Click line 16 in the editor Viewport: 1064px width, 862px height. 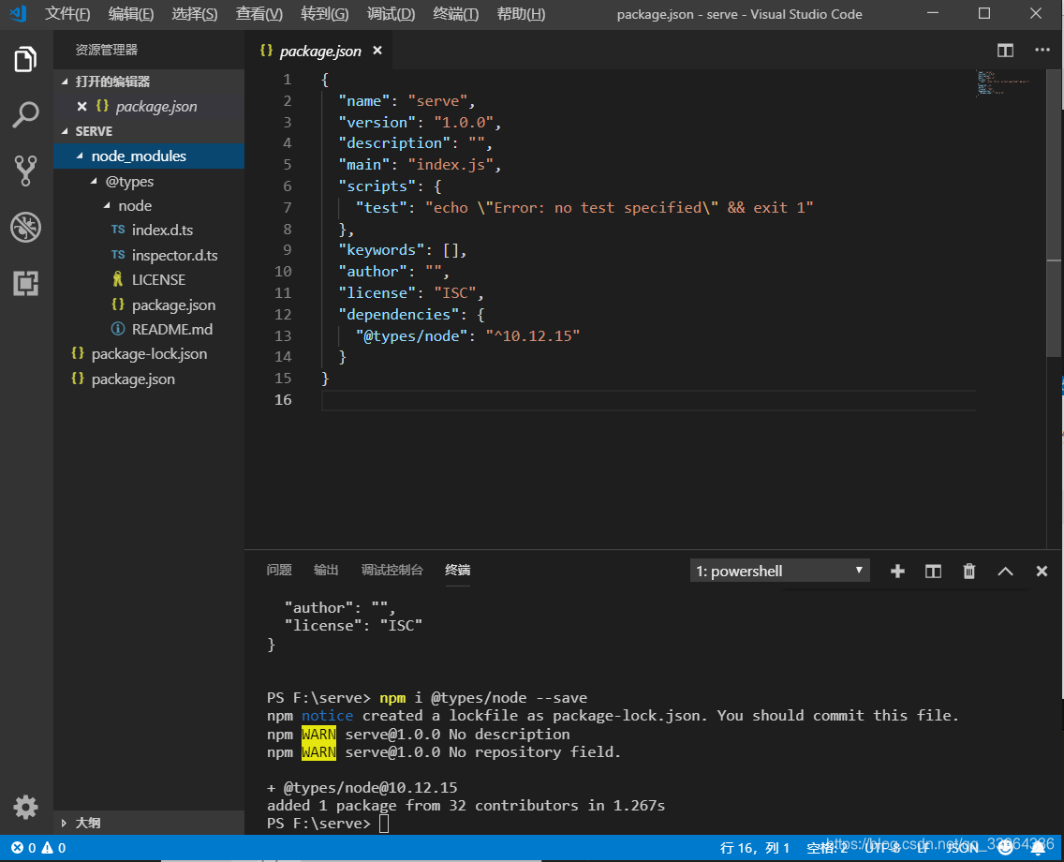pos(648,400)
